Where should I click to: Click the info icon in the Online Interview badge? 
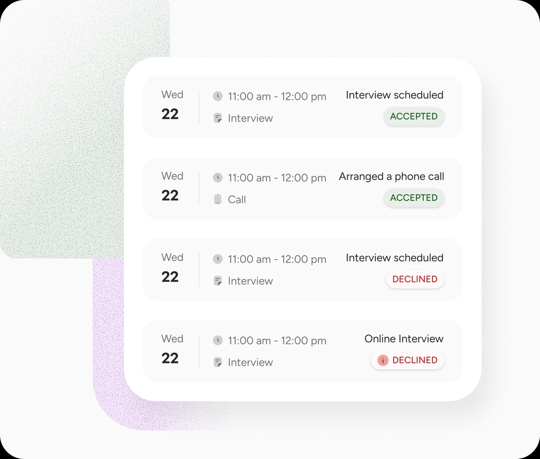[x=383, y=360]
